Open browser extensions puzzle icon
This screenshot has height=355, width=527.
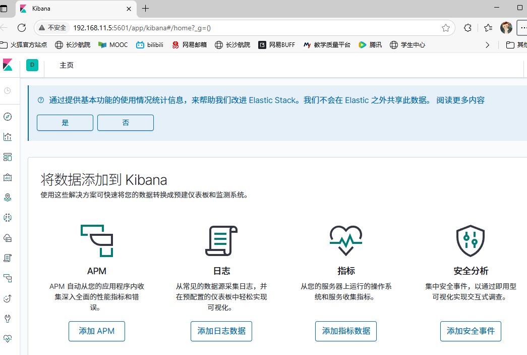point(467,28)
